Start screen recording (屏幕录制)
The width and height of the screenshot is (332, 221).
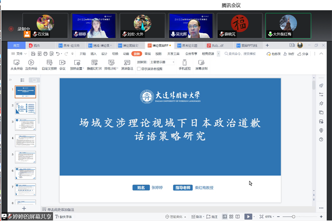coord(201,64)
